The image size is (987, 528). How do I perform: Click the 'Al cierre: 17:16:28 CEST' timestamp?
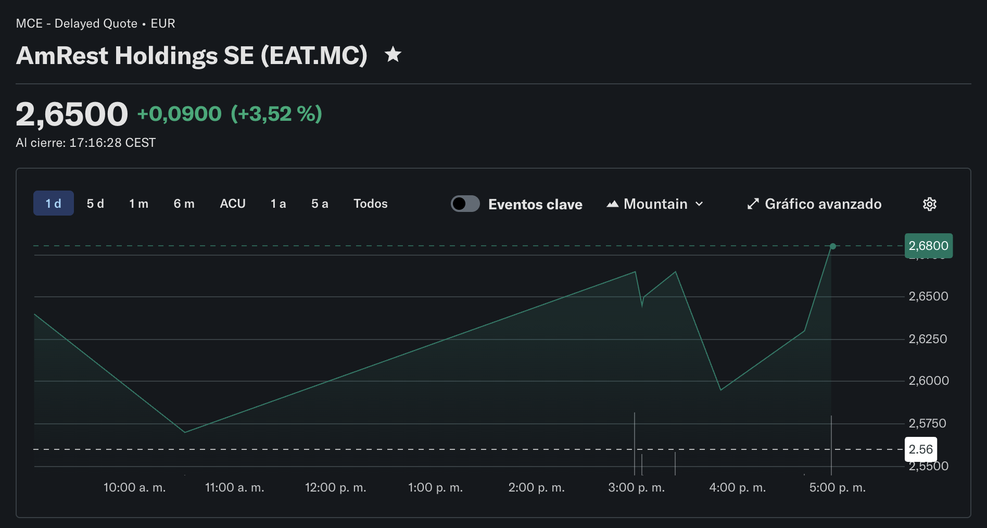coord(86,143)
